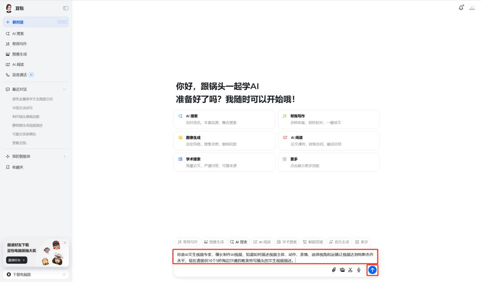The image size is (481, 282).
Task: Click the microphone voice input icon
Action: tap(359, 270)
